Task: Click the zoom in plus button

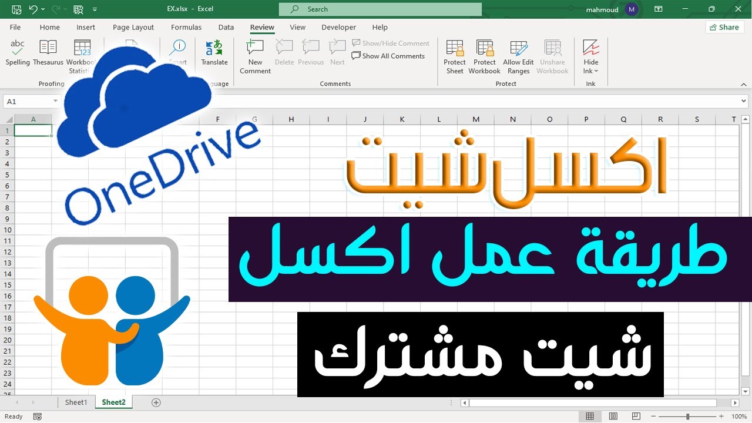Action: point(721,417)
